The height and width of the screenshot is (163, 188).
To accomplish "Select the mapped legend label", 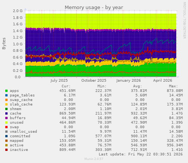I will pyautogui.click(x=17, y=141).
